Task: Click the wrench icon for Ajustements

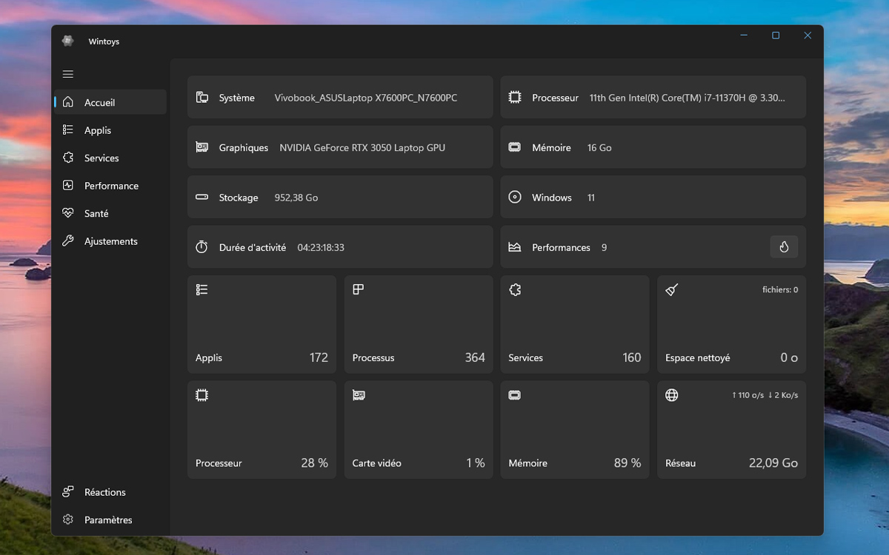Action: point(68,241)
